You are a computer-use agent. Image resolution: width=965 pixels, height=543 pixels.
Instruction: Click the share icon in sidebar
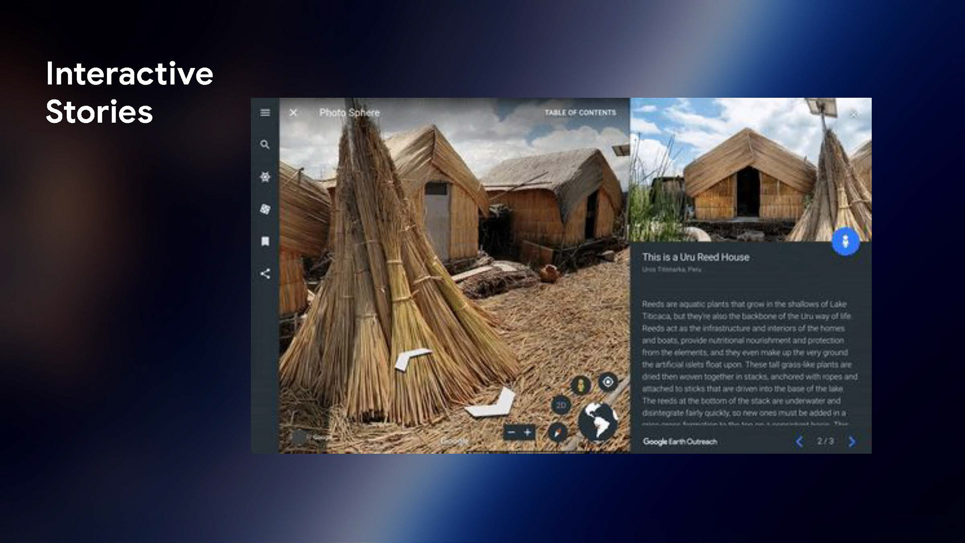click(265, 274)
